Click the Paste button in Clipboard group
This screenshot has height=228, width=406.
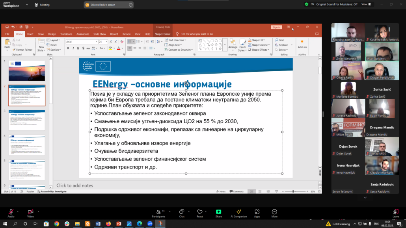pyautogui.click(x=7, y=44)
